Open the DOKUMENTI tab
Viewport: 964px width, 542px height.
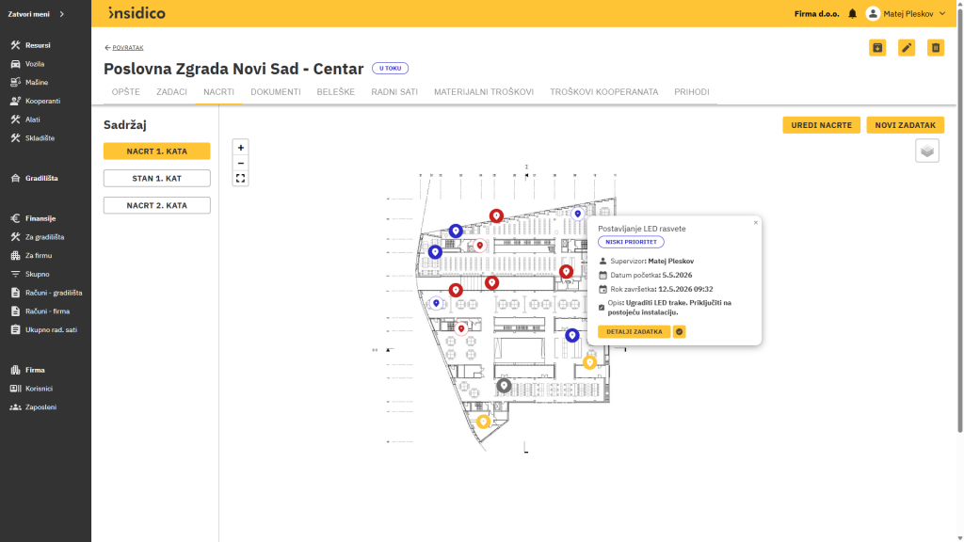(276, 92)
